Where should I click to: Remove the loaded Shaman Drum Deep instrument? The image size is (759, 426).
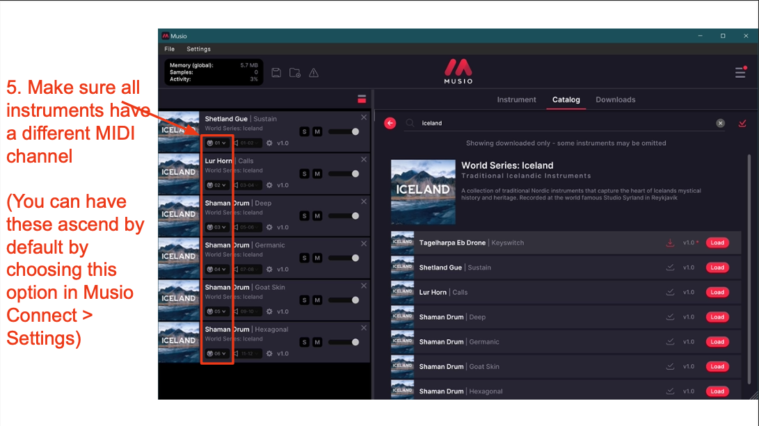364,202
